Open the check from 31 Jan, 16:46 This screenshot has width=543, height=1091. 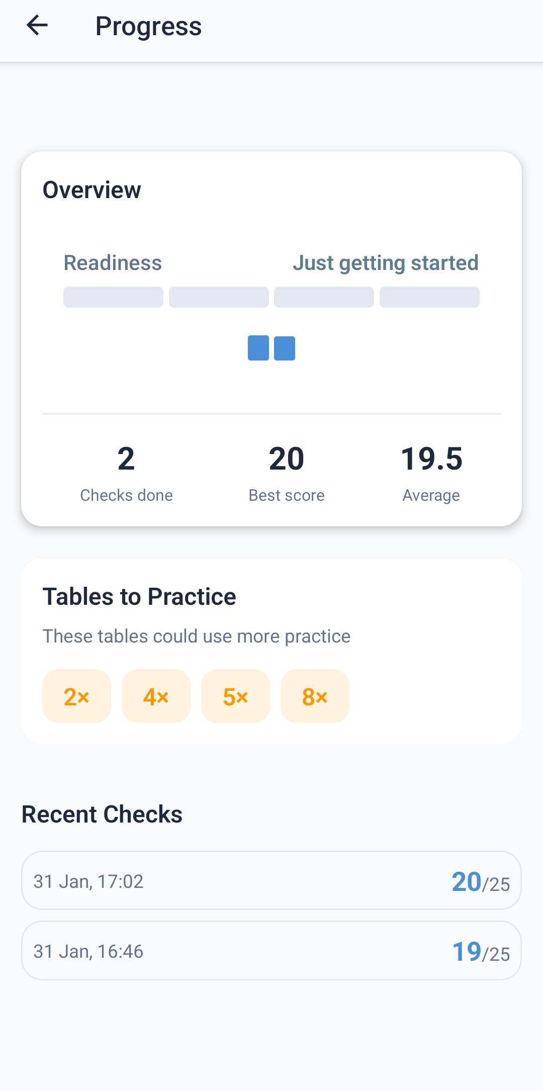(271, 951)
